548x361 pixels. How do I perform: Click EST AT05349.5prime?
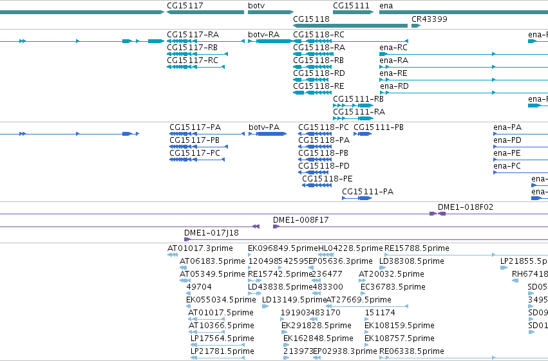coord(185,281)
